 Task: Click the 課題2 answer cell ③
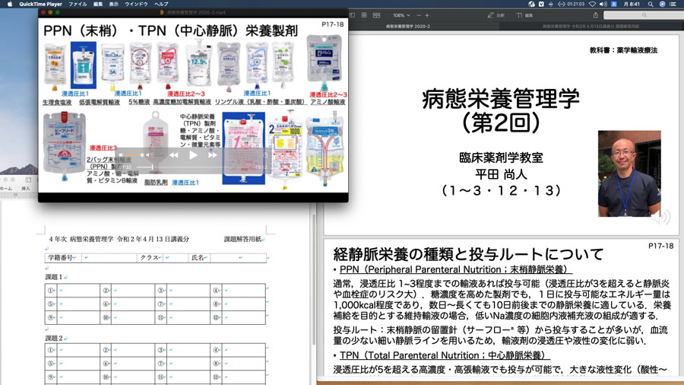188,350
